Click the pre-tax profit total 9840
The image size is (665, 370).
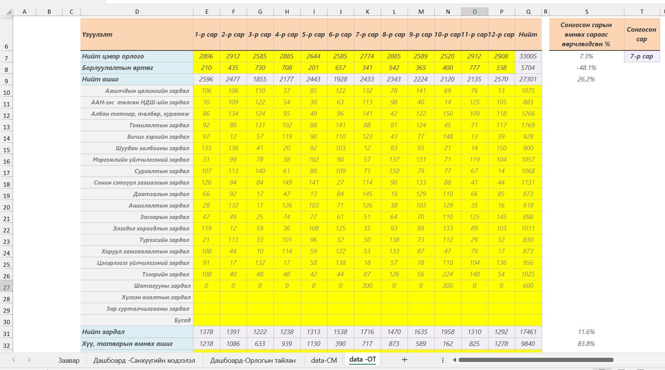(x=528, y=344)
